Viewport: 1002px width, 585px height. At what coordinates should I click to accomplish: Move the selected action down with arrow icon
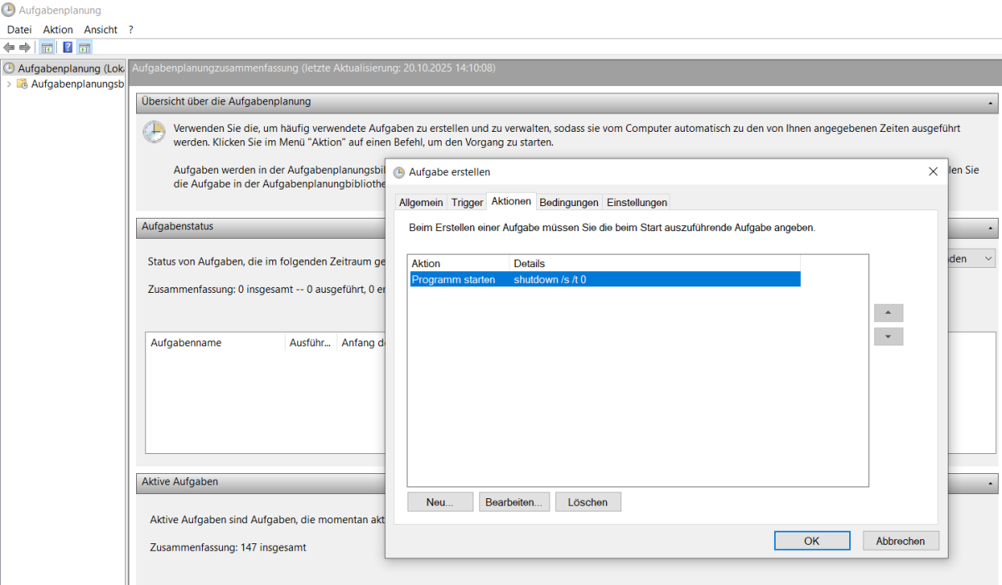pyautogui.click(x=888, y=335)
